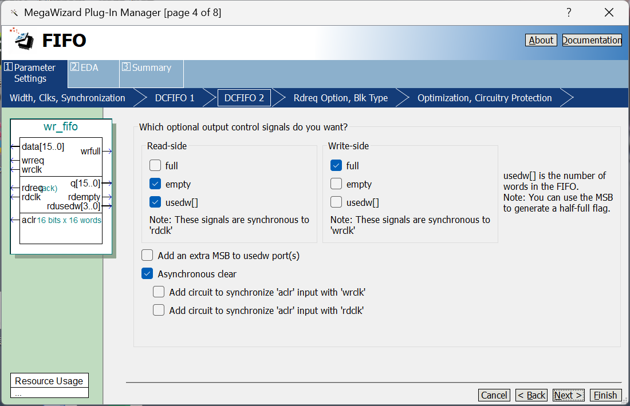Screen dimensions: 630x406
Task: Uncheck Write-side full signal
Action: pyautogui.click(x=336, y=165)
